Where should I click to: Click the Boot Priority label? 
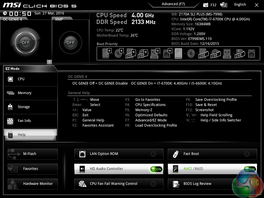[107, 44]
